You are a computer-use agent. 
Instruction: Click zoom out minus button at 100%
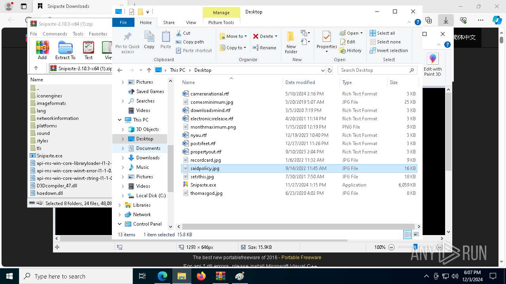click(391, 247)
